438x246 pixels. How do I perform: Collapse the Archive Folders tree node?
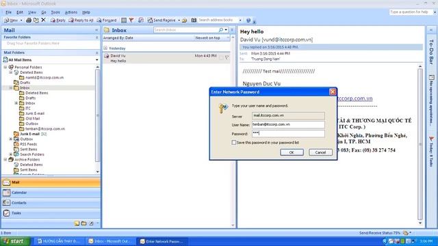pyautogui.click(x=5, y=159)
